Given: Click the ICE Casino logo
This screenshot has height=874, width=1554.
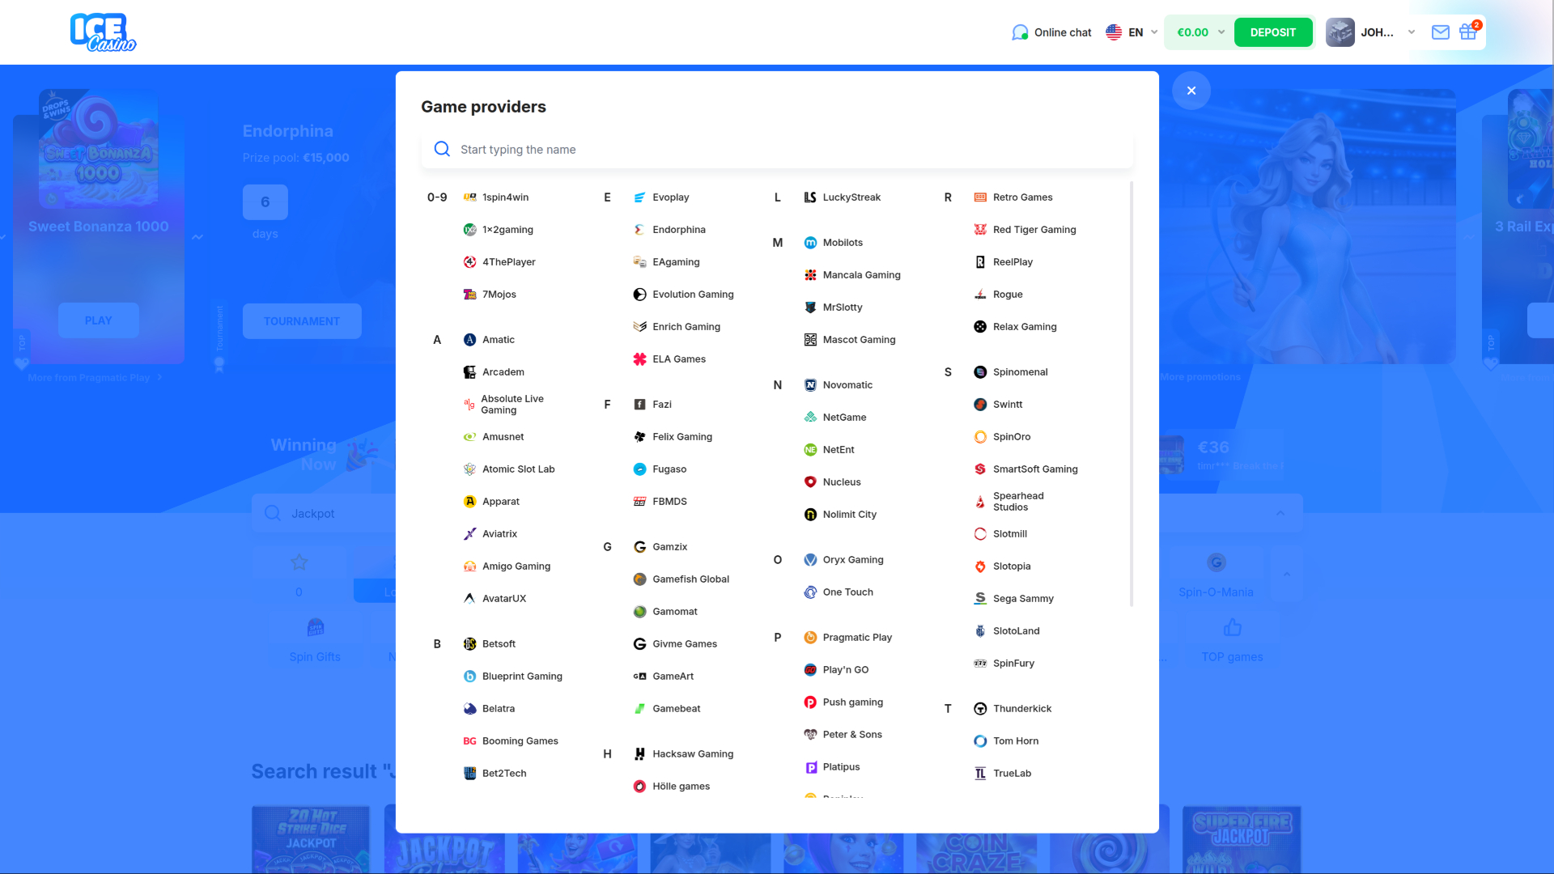Looking at the screenshot, I should [103, 32].
